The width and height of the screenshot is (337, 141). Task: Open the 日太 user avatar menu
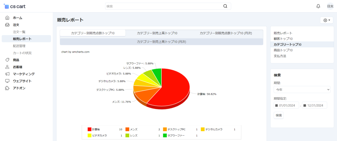coord(330,6)
